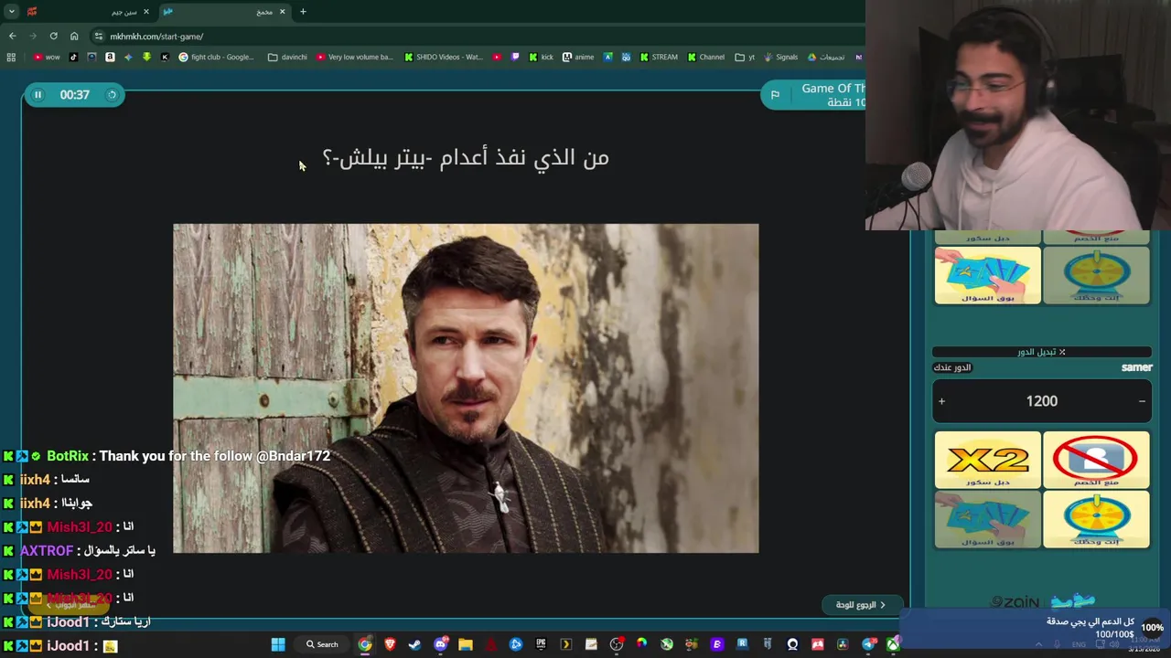Click the 1200 score field
1171x658 pixels.
(1041, 401)
